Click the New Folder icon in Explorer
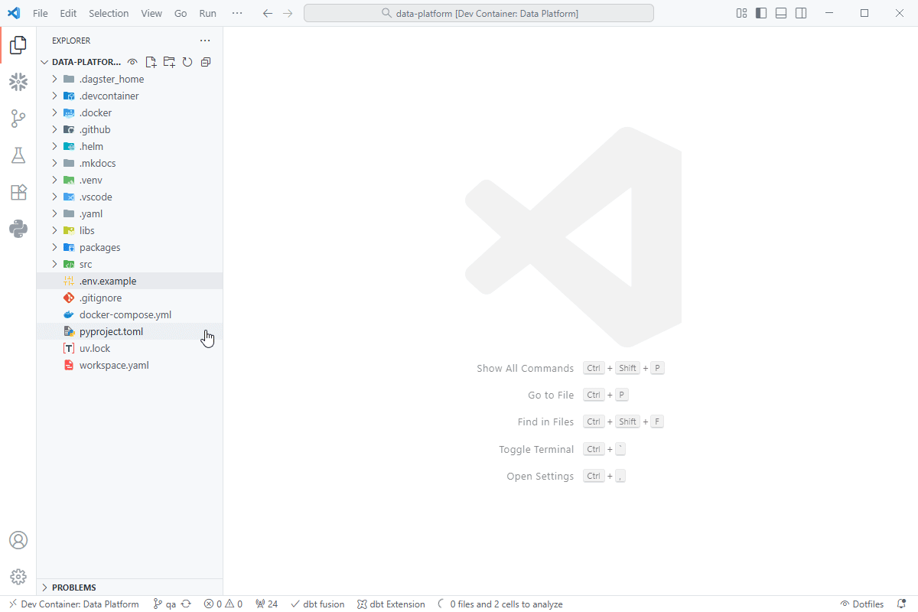The width and height of the screenshot is (918, 612). click(x=169, y=62)
